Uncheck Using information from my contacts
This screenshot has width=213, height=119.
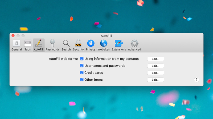[x=82, y=59]
